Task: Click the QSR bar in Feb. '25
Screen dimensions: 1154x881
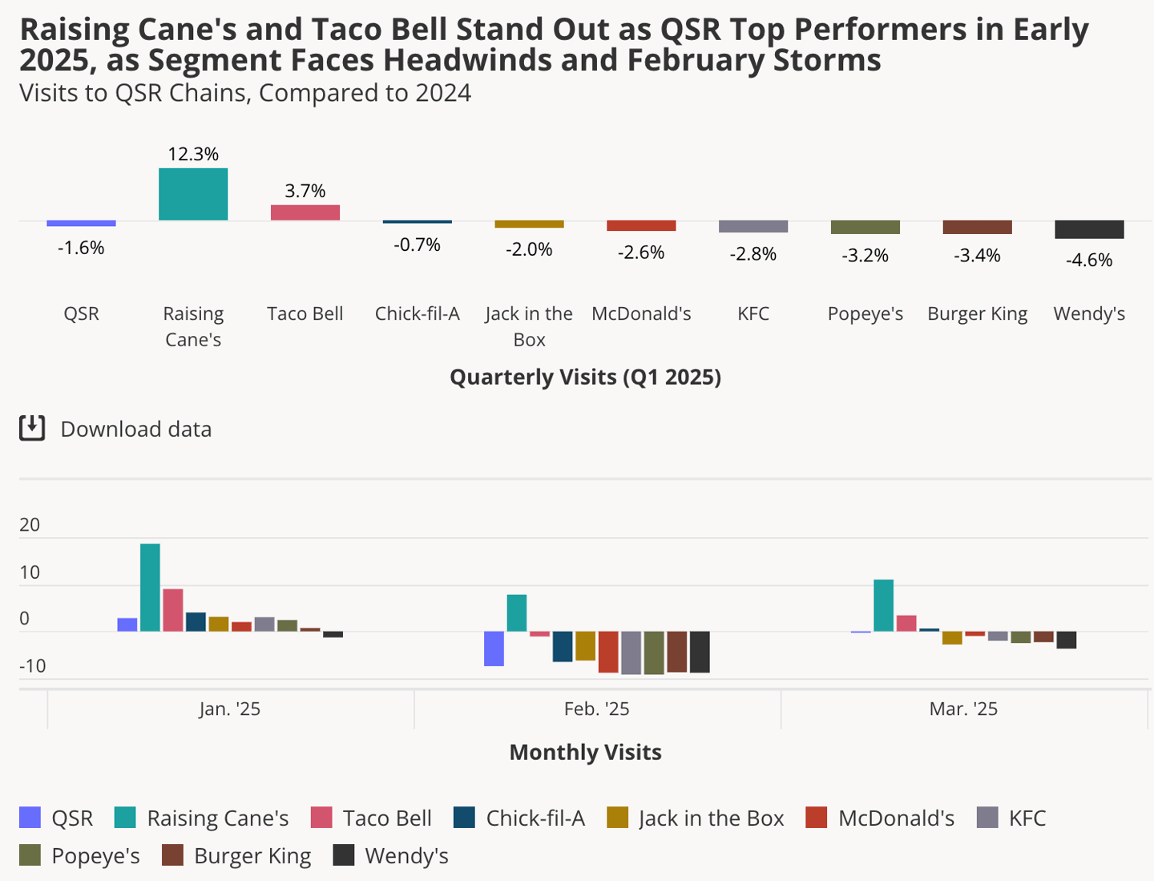Action: coord(494,649)
